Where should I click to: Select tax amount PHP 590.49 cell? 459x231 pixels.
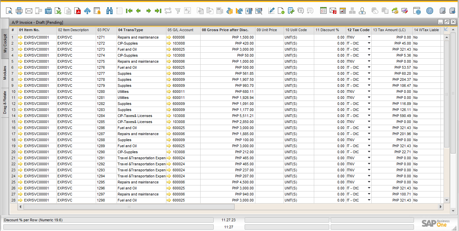[x=392, y=116]
